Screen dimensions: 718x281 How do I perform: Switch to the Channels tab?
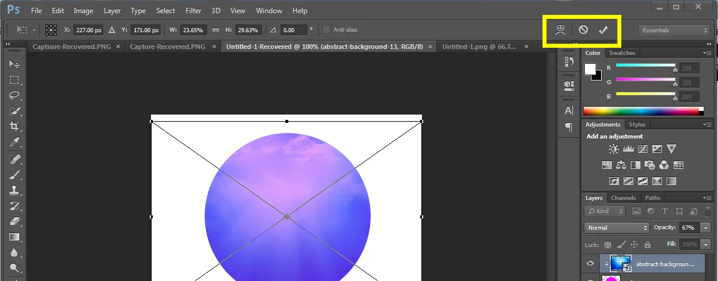623,198
